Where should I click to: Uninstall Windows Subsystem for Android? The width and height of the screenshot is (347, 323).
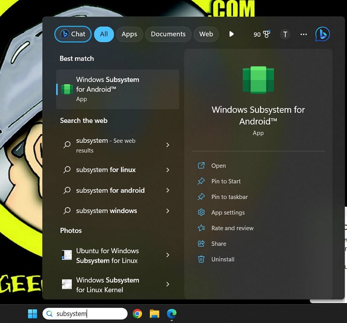222,259
